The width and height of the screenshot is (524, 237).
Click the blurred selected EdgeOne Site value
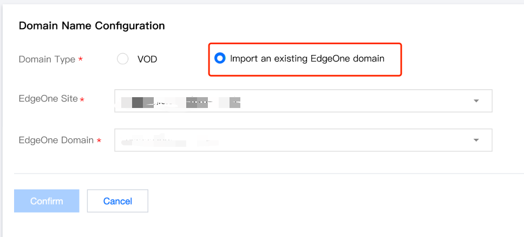181,101
